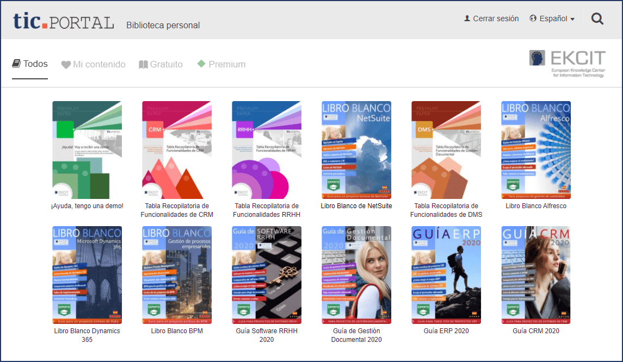Screen dimensions: 623x362
Task: Open the ¡Ayuda, tengo una demo! cover
Action: pos(87,150)
